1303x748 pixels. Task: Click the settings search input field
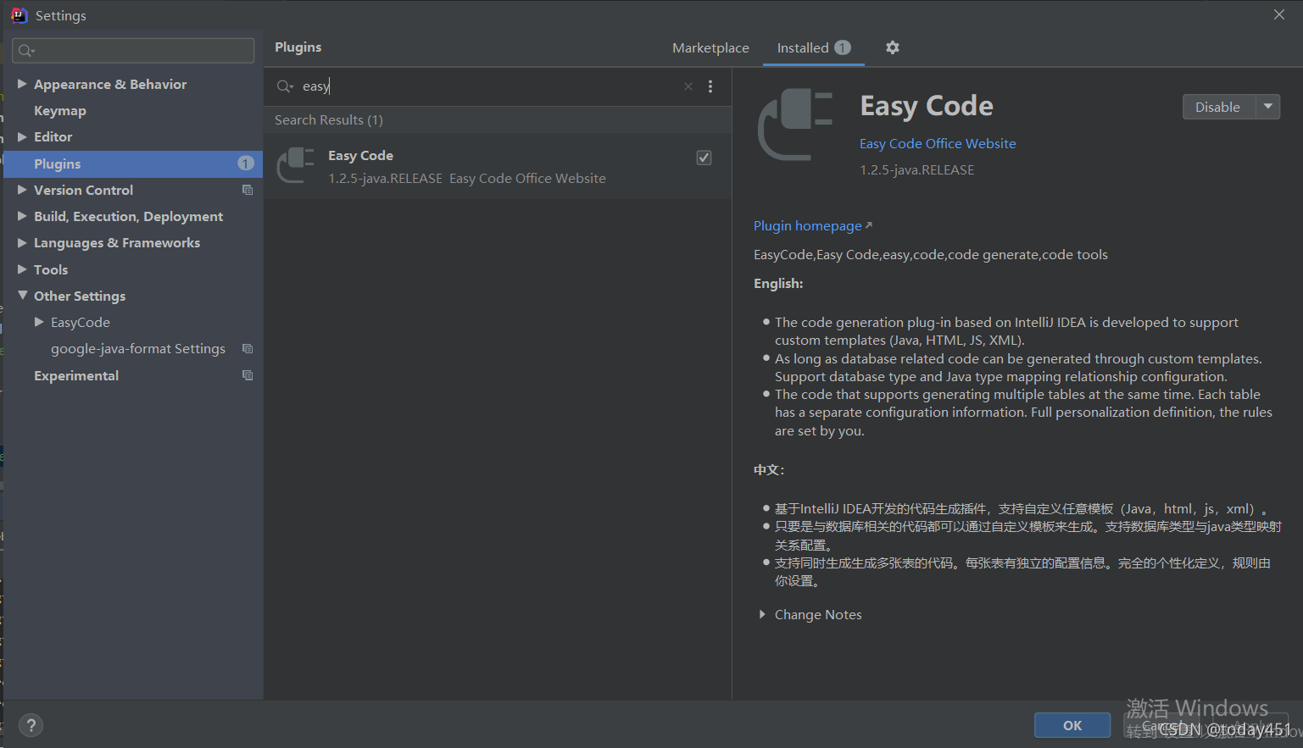[133, 51]
